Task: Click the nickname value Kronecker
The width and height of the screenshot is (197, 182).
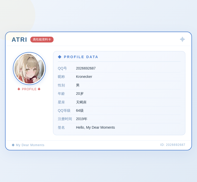Action: tap(84, 77)
